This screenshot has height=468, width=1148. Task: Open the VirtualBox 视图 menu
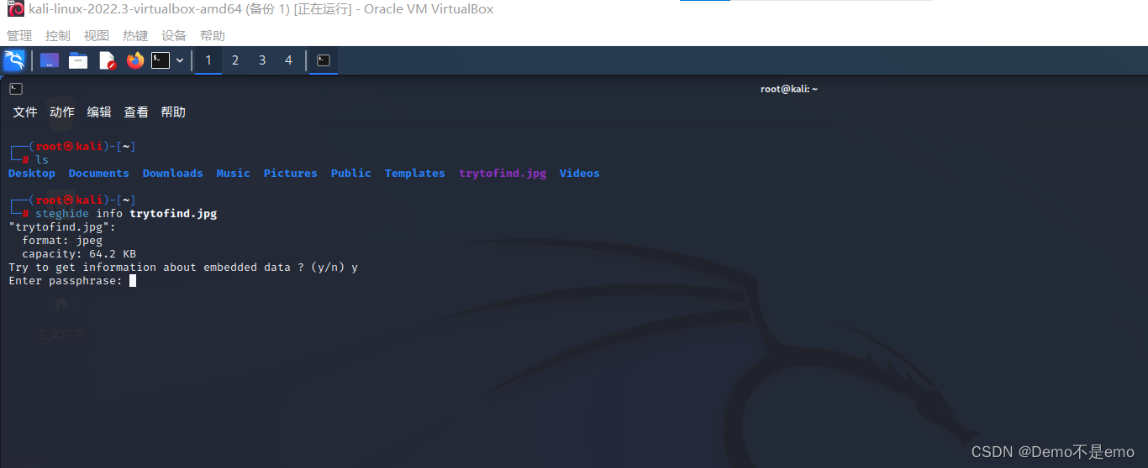[97, 35]
